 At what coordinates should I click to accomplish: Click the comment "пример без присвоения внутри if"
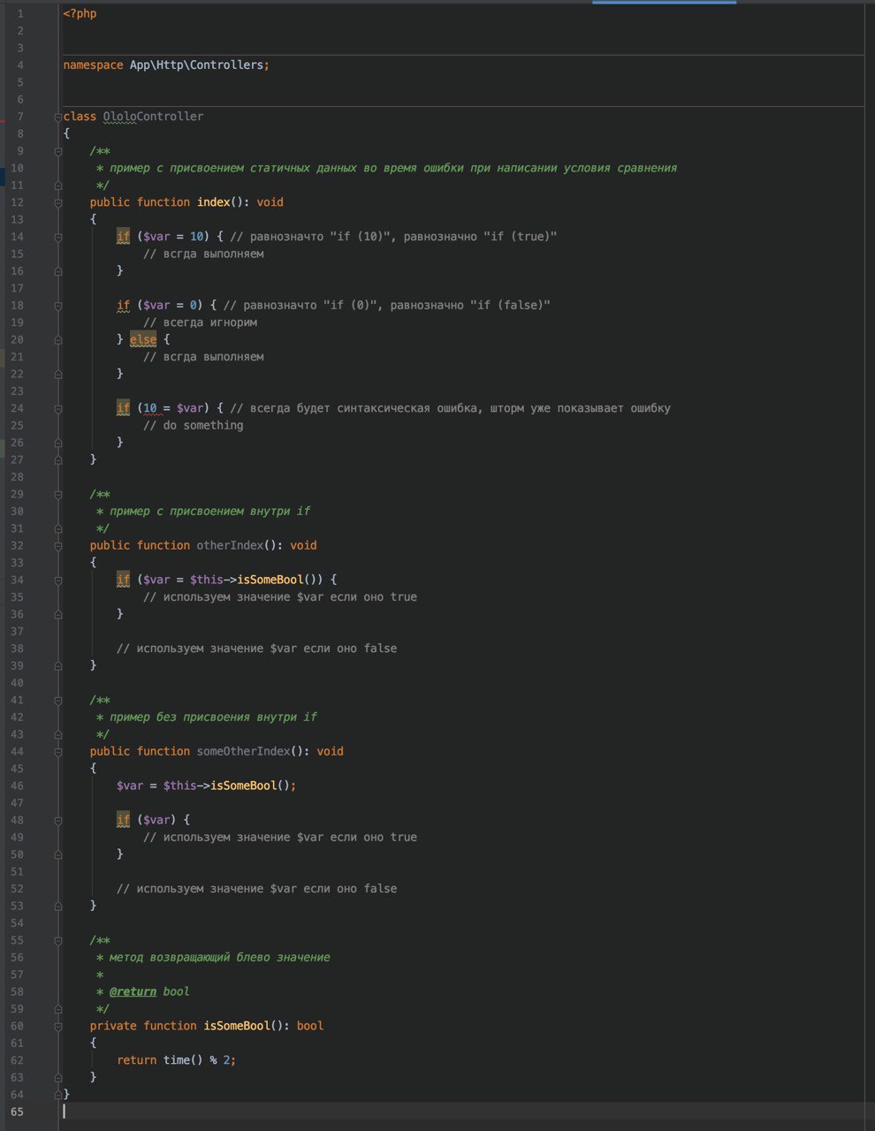(213, 717)
